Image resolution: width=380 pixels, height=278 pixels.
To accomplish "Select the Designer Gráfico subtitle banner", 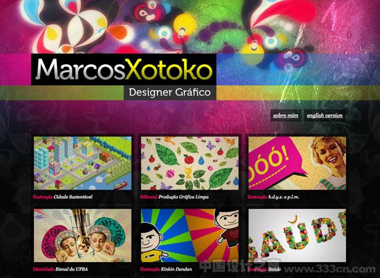I will [170, 93].
